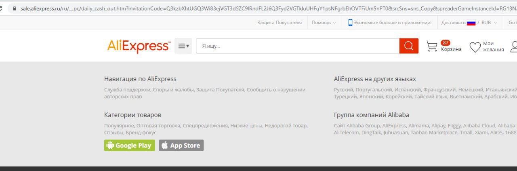Open the Спецпредложения link

pos(205,126)
